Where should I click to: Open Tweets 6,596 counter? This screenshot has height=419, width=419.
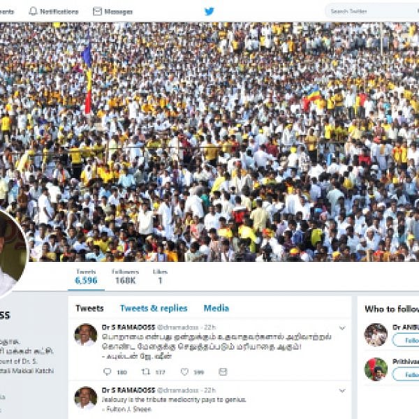86,277
